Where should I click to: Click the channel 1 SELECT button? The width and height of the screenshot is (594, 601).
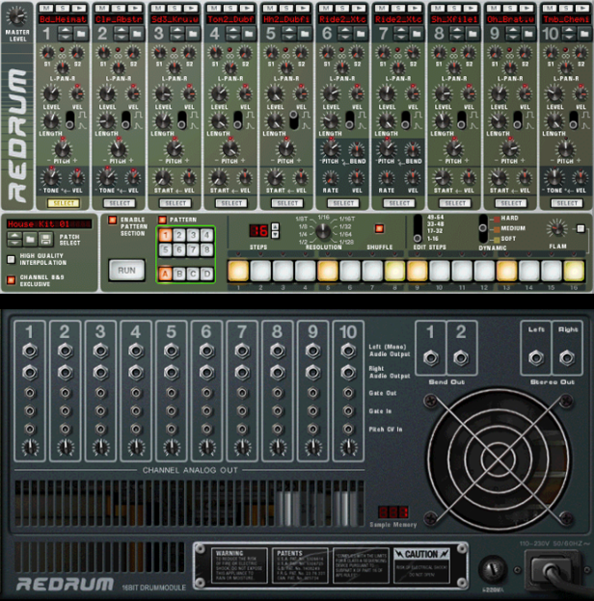(x=64, y=203)
